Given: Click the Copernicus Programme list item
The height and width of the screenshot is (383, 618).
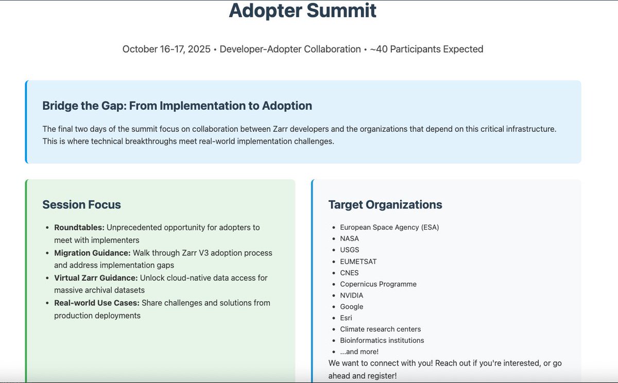Looking at the screenshot, I should pos(378,284).
